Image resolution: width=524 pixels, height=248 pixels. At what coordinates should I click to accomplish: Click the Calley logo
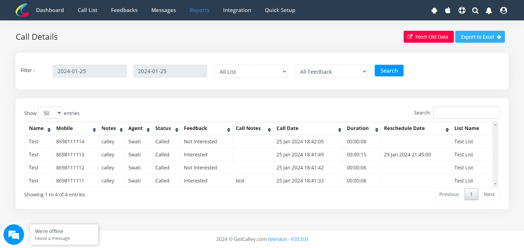[x=22, y=10]
